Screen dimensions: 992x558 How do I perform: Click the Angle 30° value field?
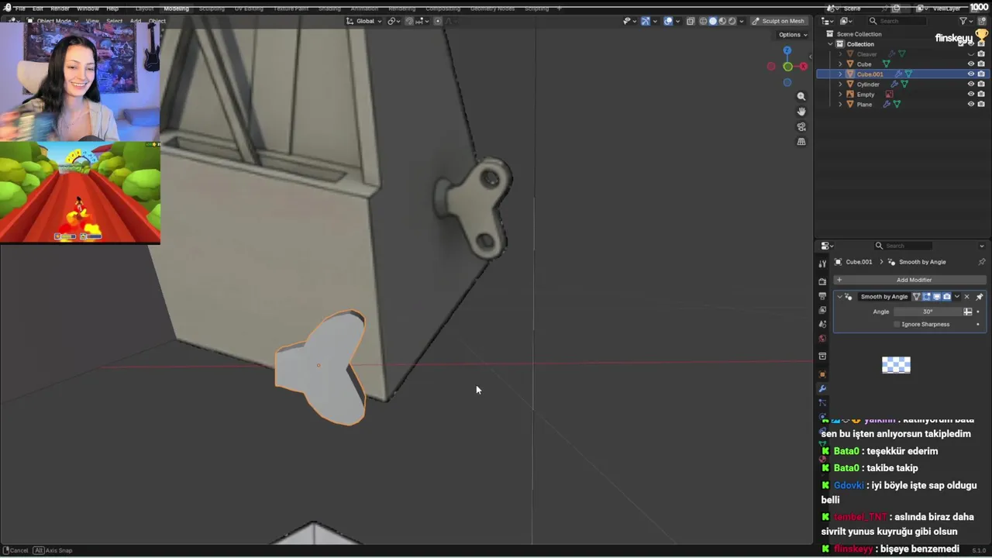928,312
